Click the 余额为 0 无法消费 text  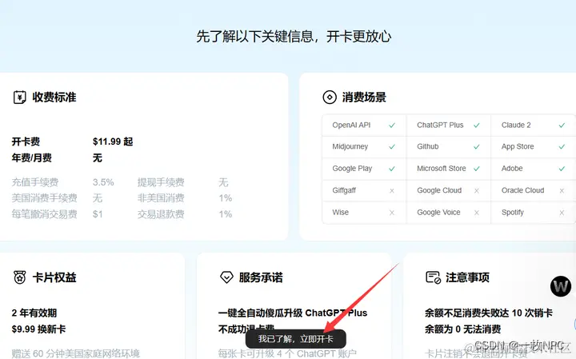[x=463, y=329]
